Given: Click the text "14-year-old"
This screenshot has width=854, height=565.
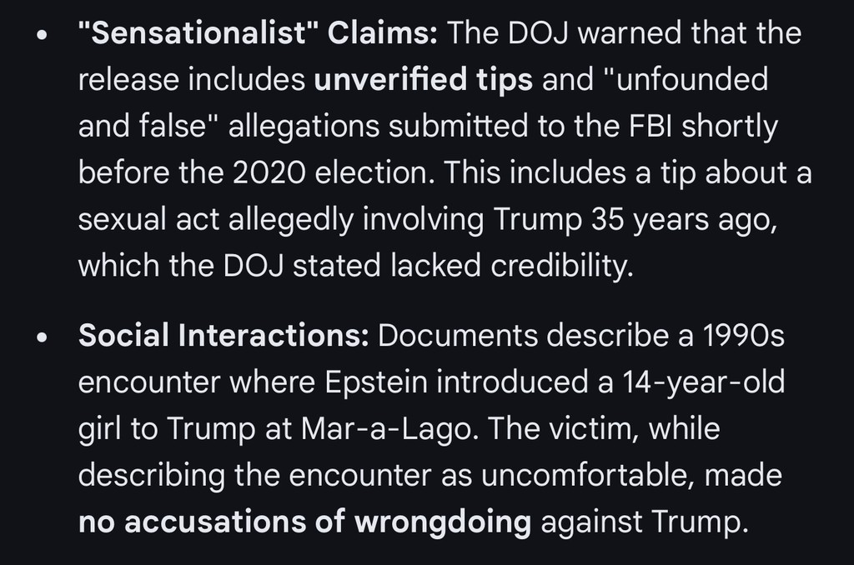Looking at the screenshot, I should point(703,382).
